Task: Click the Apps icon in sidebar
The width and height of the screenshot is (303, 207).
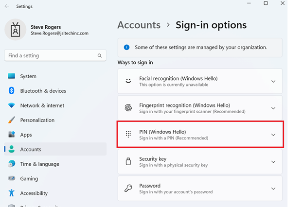Action: pyautogui.click(x=12, y=135)
